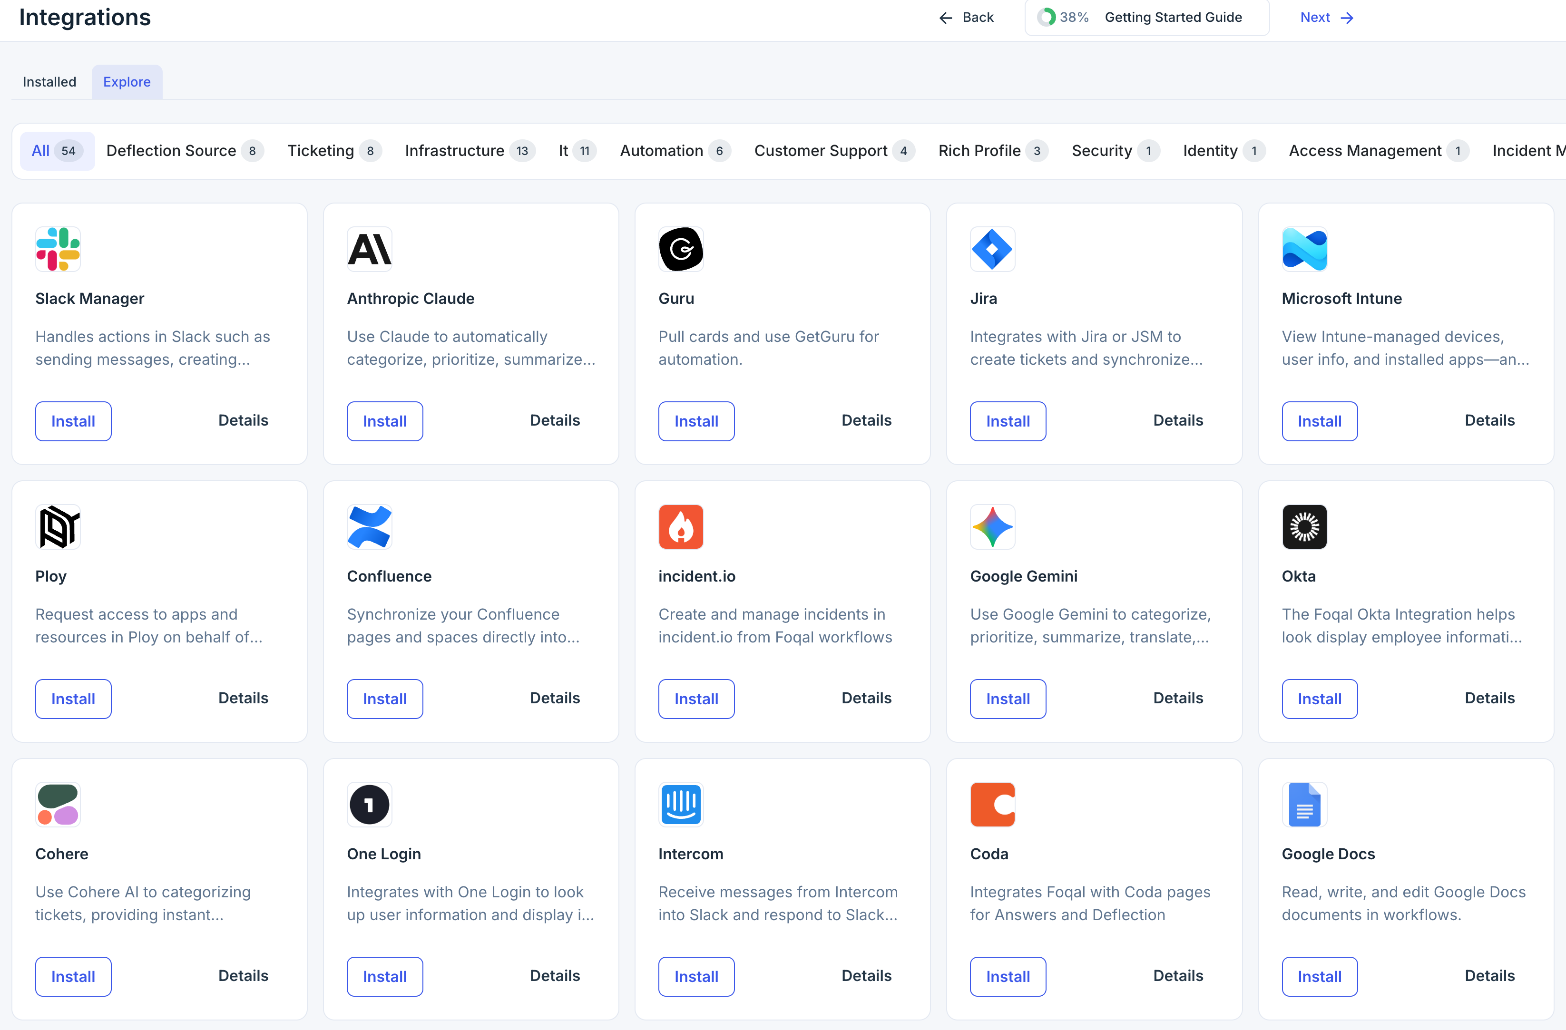Screen dimensions: 1566x1030
Task: Install the Okta integration
Action: coord(1319,699)
